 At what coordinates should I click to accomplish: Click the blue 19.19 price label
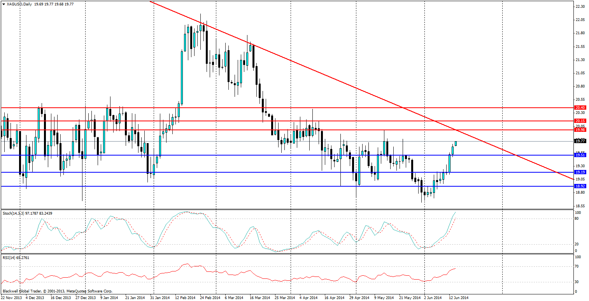tap(581, 172)
